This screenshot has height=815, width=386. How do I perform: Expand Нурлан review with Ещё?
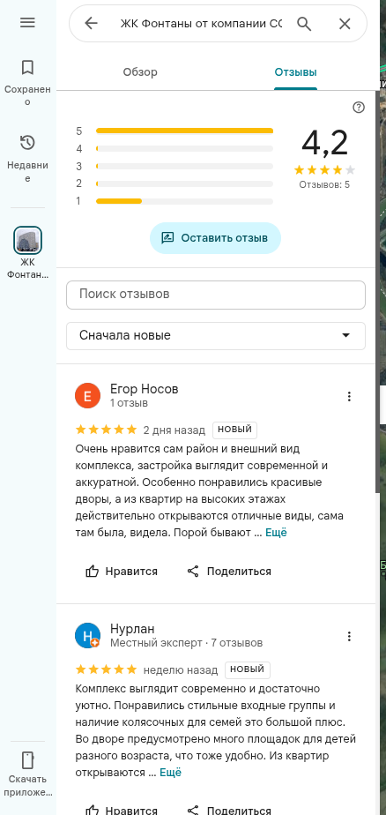pyautogui.click(x=170, y=772)
